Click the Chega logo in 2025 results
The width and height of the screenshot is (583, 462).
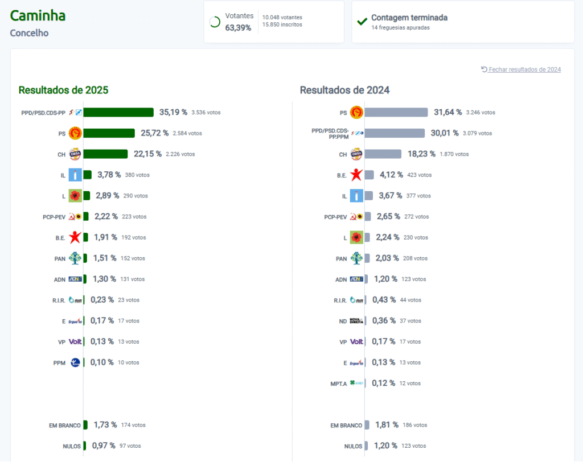[75, 154]
